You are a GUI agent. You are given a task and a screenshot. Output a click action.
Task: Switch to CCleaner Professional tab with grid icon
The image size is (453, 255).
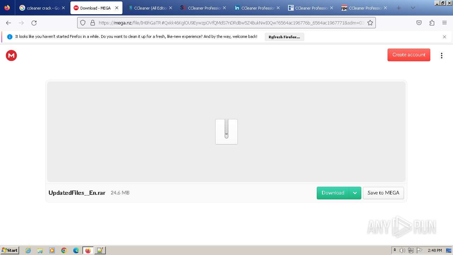click(311, 8)
